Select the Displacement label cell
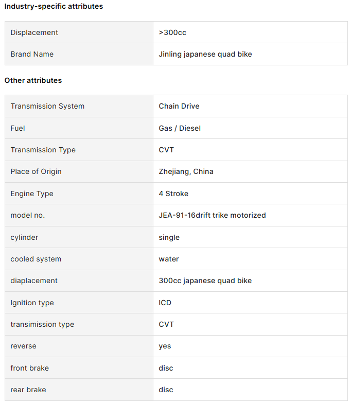 click(x=79, y=32)
